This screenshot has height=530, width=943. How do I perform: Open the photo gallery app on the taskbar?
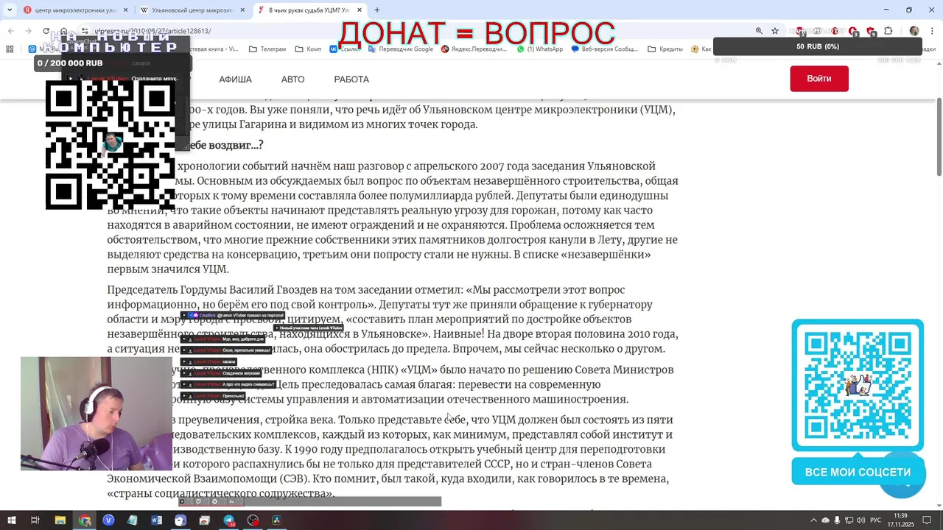click(x=205, y=520)
